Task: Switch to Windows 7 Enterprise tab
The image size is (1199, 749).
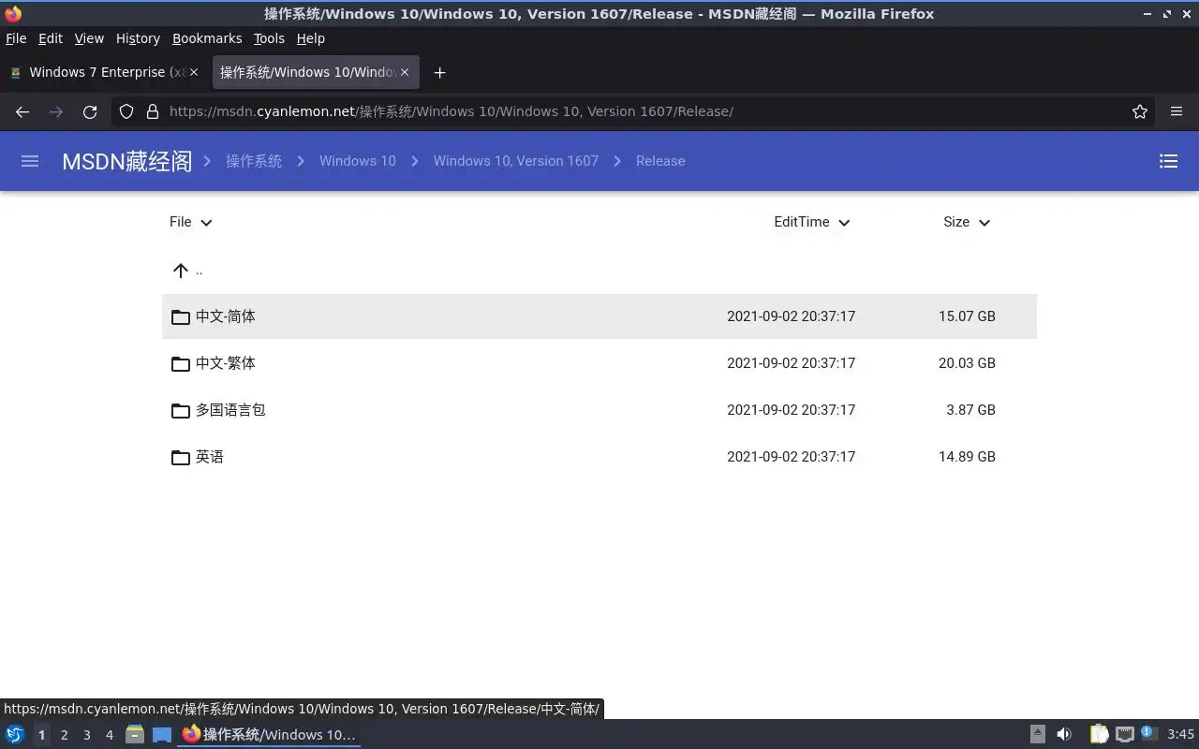Action: pos(103,72)
